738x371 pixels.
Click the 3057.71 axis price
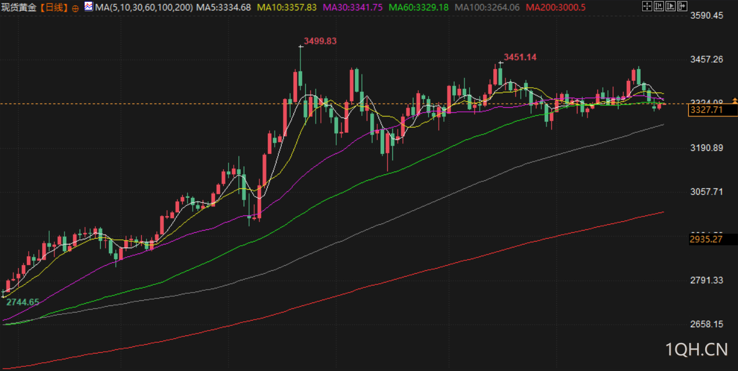point(706,191)
